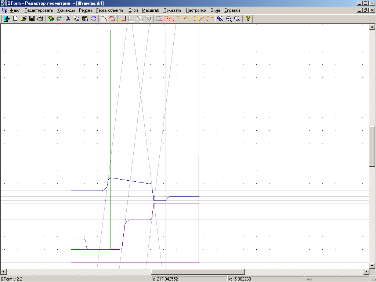
Task: Select the circle by three points tool
Action: point(192,19)
